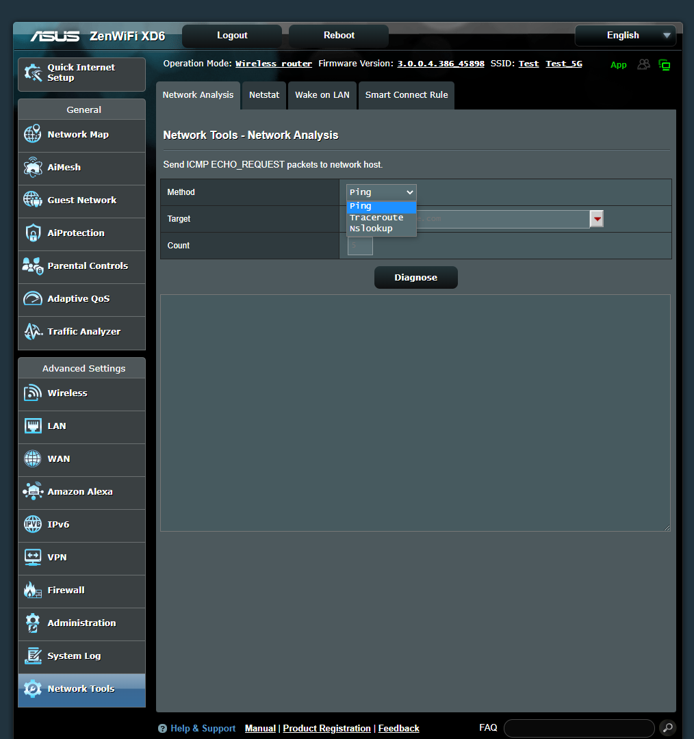Click the AiProtection shield icon

(x=33, y=233)
